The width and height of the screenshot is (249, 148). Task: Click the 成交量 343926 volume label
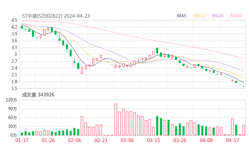tap(38, 95)
